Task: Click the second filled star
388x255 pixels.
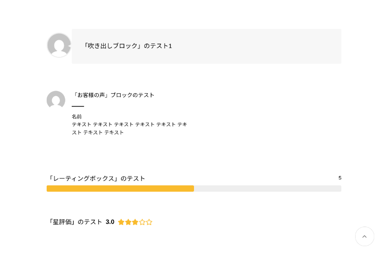Action: tap(128, 222)
